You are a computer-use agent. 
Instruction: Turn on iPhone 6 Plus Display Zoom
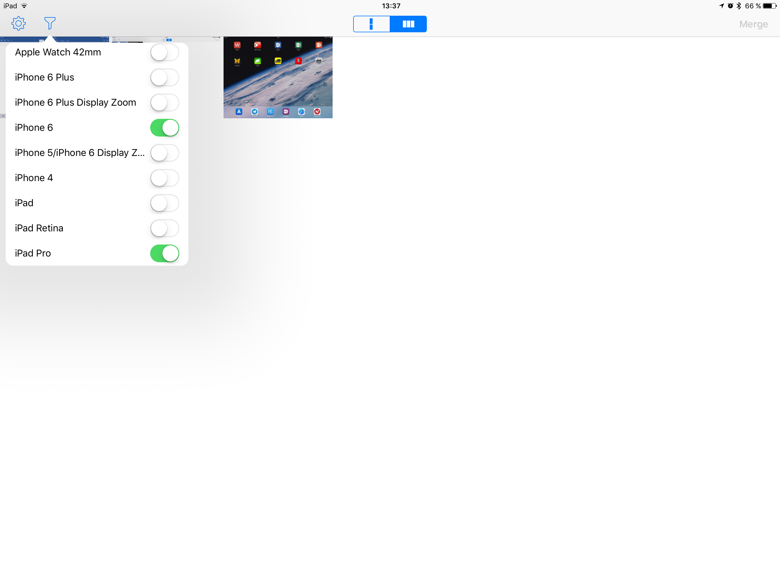coord(165,102)
